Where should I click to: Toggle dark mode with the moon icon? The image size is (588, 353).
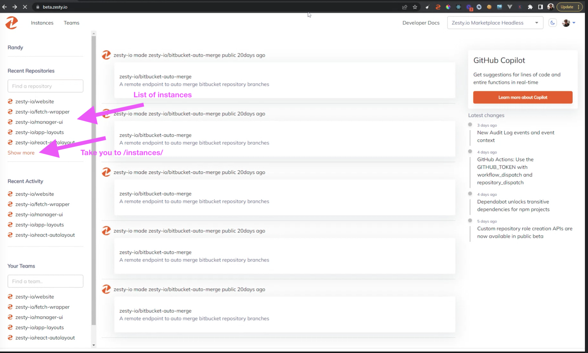[553, 23]
